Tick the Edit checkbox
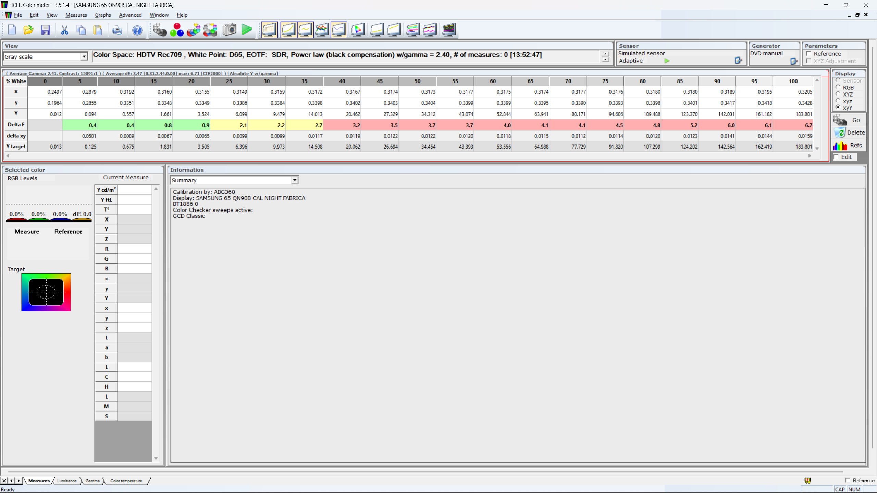877x493 pixels. coord(837,157)
